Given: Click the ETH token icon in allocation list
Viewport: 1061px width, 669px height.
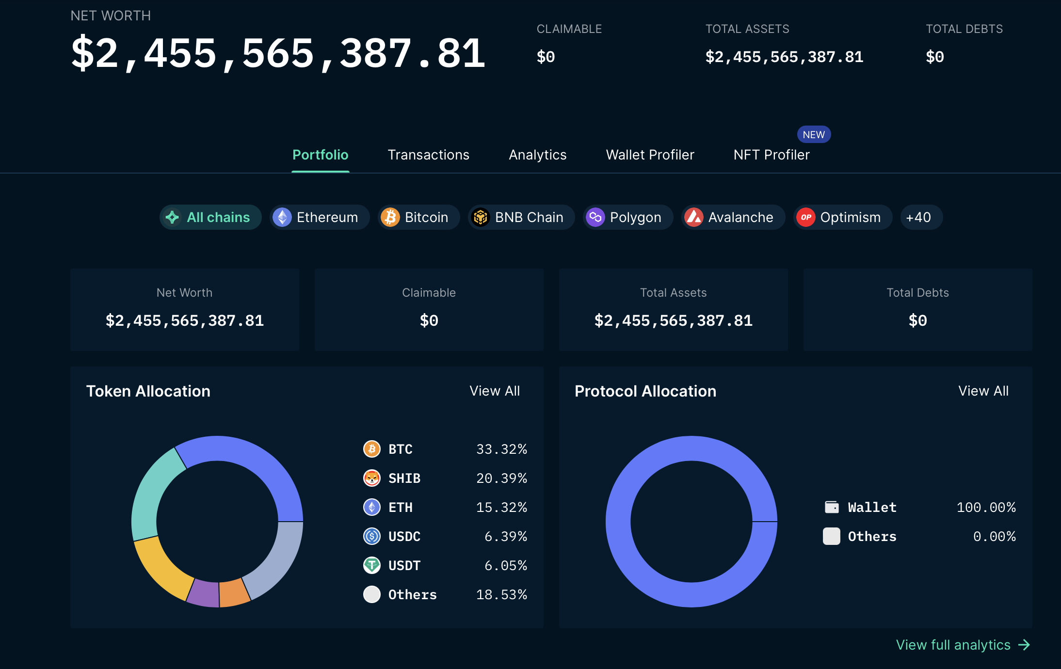Looking at the screenshot, I should 372,507.
